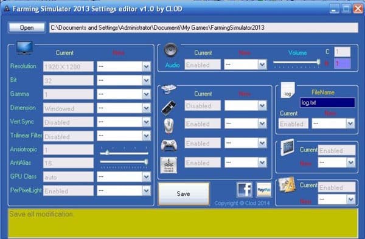The height and width of the screenshot is (239, 365).
Task: Click the Copyright Clod 2014 text
Action: pyautogui.click(x=242, y=203)
